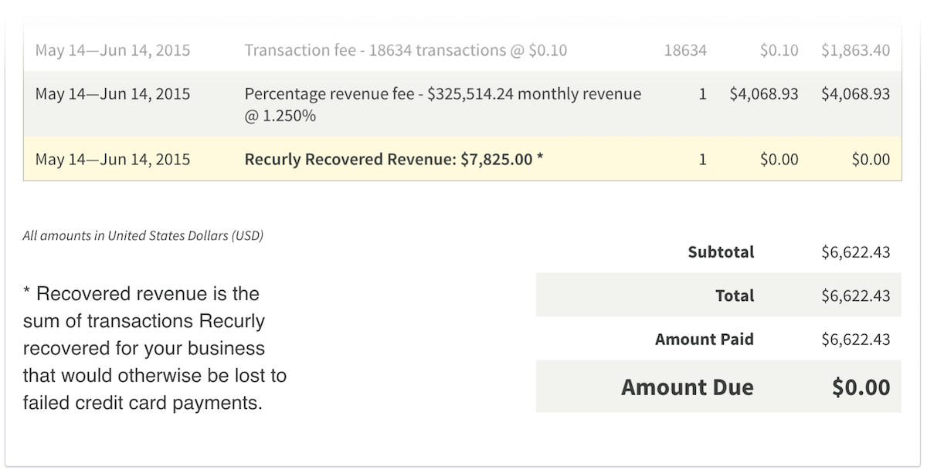Click the Transaction fee line item description

pos(406,51)
